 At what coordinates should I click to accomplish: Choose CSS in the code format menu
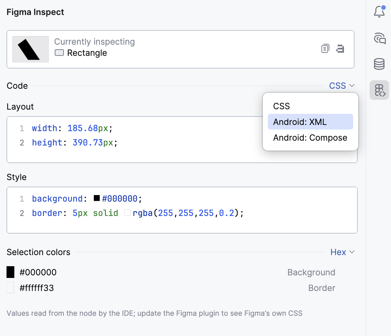click(311, 106)
